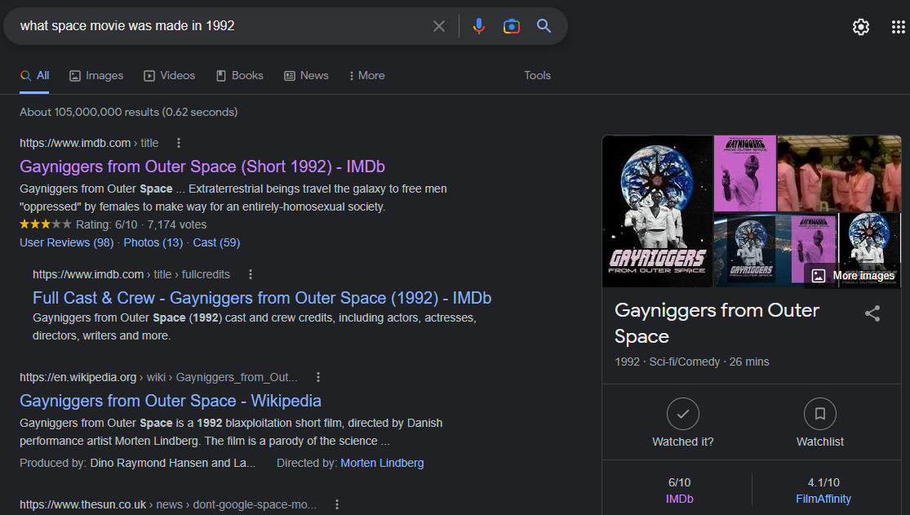Screen dimensions: 910x515
Task: Switch to the Images tab
Action: 96,75
